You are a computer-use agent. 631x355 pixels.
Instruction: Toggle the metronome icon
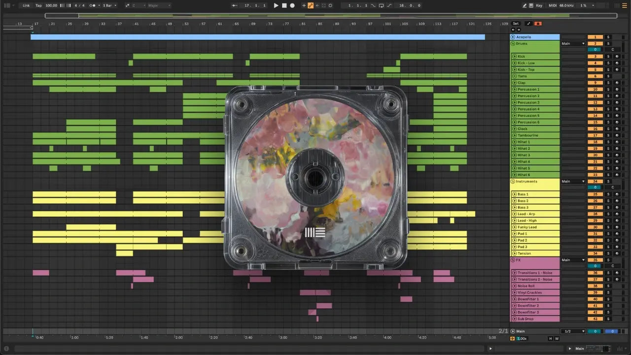click(92, 5)
